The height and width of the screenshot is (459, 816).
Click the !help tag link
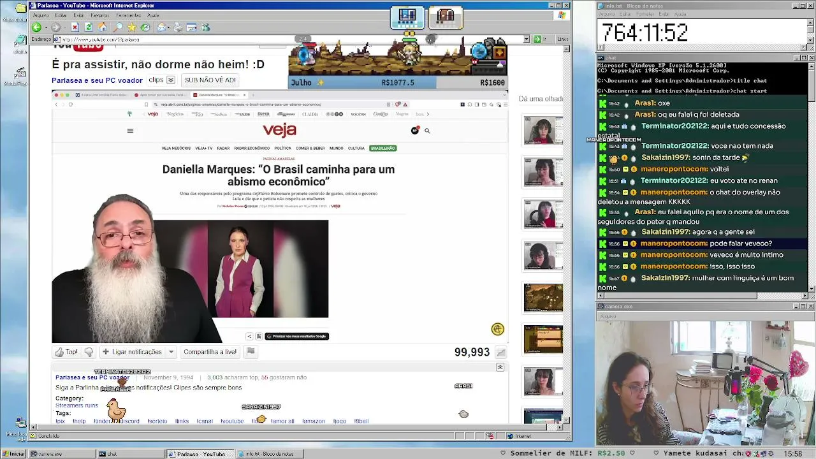(79, 421)
